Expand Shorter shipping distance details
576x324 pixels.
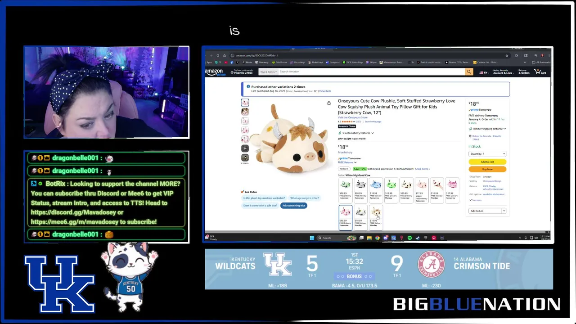(489, 129)
